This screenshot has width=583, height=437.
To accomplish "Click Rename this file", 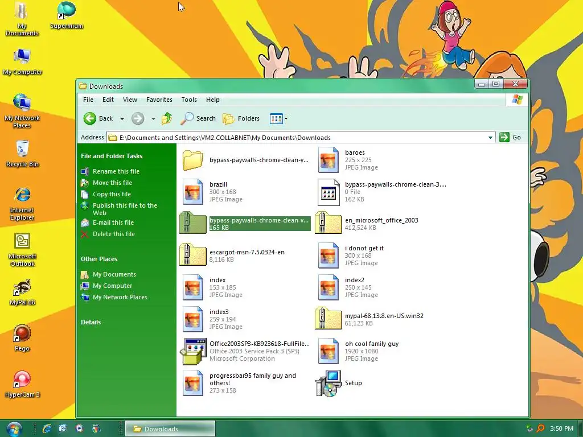I will 116,171.
